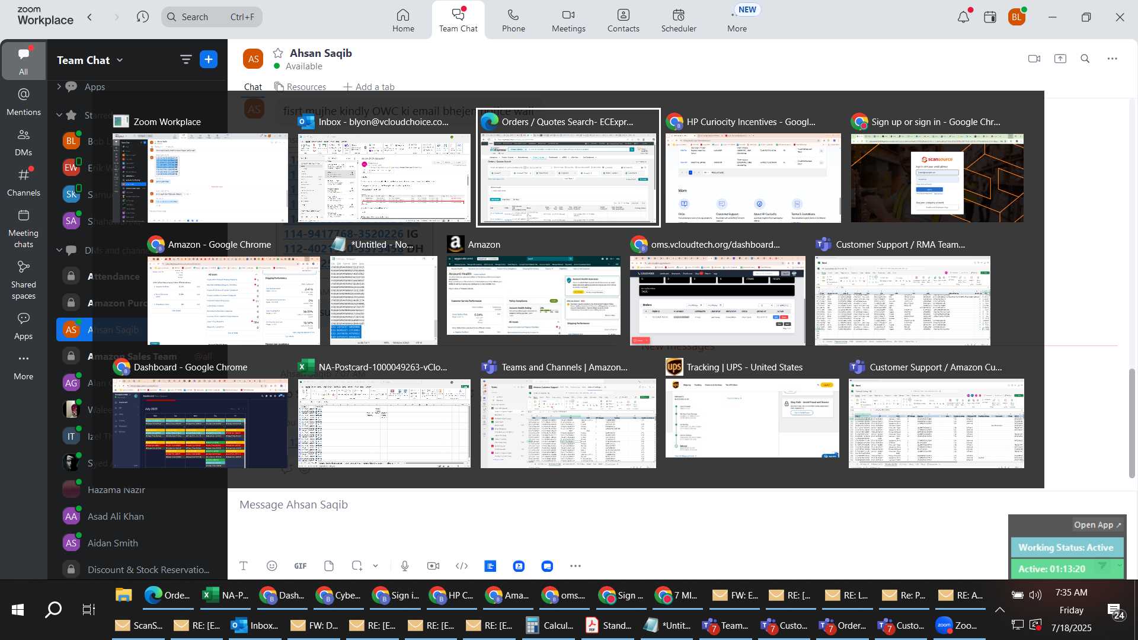Open the Home tab in Zoom

click(x=403, y=20)
